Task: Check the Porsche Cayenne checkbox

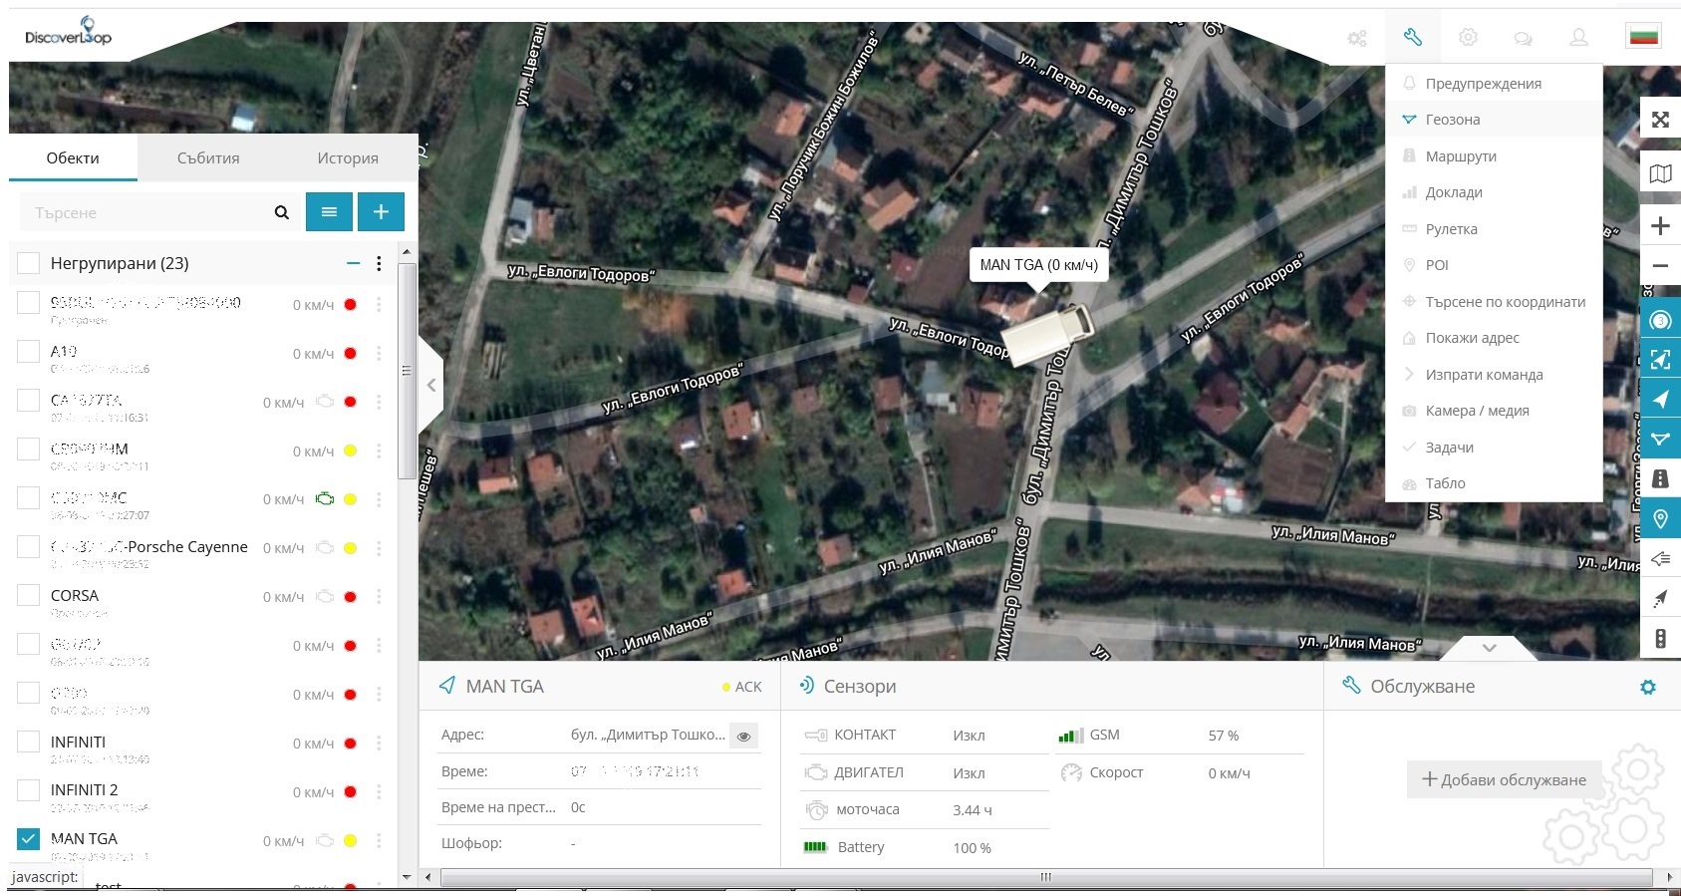Action: pyautogui.click(x=29, y=547)
